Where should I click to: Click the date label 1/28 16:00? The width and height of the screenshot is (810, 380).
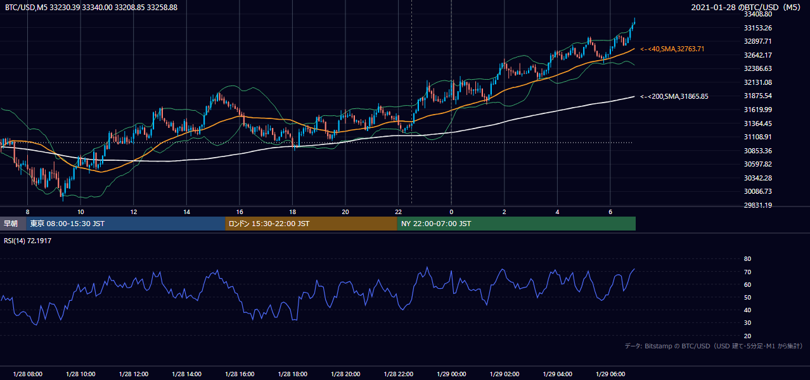240,374
